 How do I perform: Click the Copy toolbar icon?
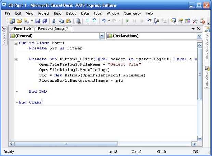click(x=61, y=21)
